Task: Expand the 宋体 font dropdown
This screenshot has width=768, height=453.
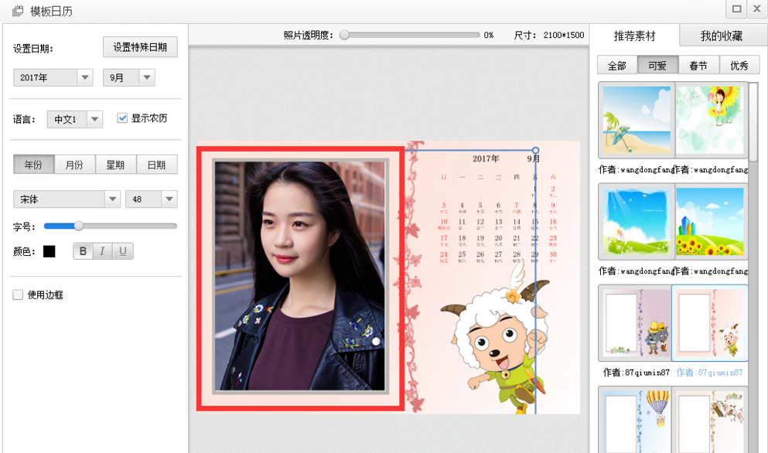Action: [111, 199]
